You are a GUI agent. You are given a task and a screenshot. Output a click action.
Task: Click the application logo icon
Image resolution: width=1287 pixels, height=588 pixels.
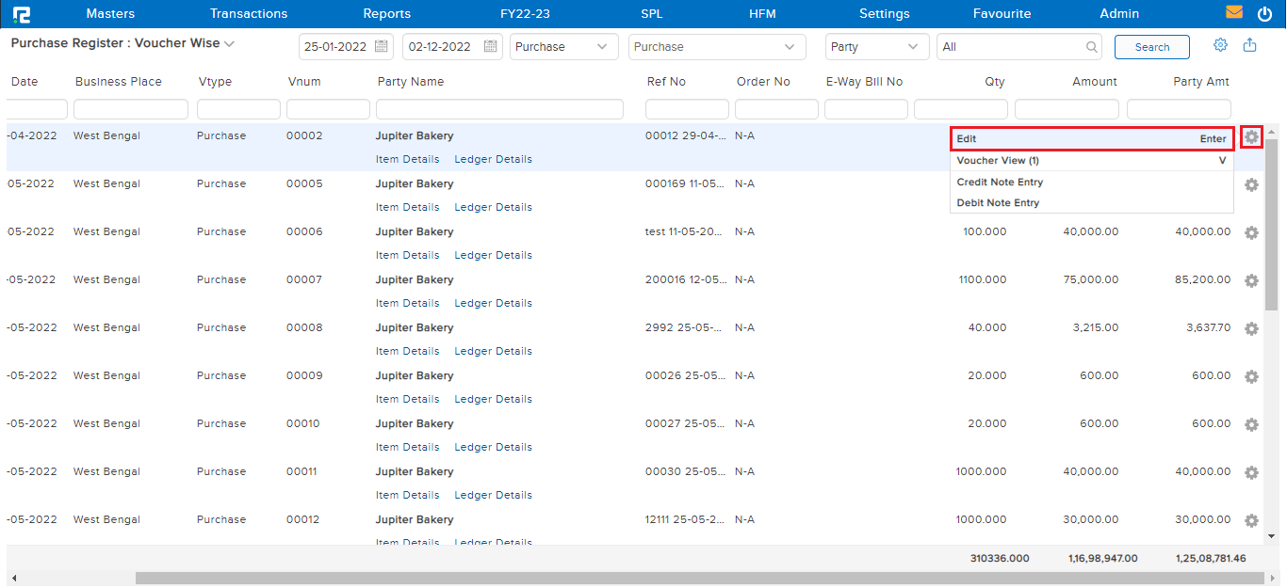[x=21, y=14]
